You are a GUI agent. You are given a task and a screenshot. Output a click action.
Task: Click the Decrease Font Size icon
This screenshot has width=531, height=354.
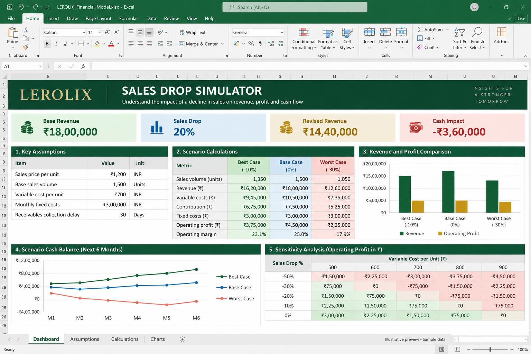pyautogui.click(x=117, y=32)
